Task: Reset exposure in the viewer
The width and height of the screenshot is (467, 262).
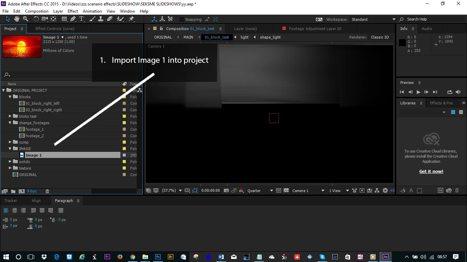Action: click(385, 191)
